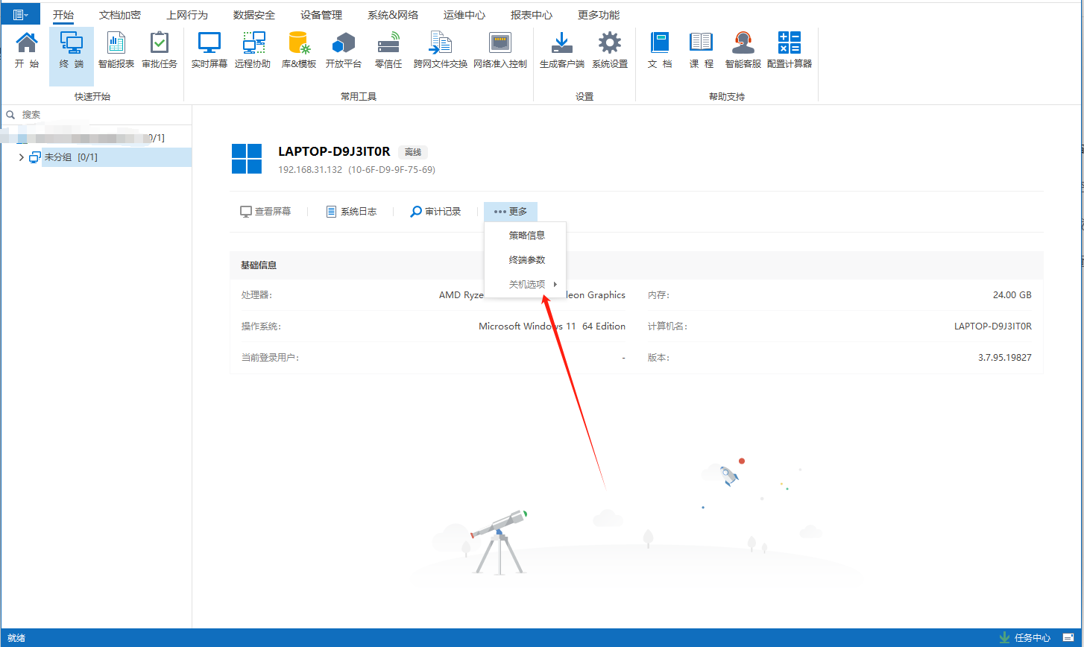Open 跨网文件交换 file exchange
This screenshot has height=647, width=1084.
pyautogui.click(x=441, y=50)
